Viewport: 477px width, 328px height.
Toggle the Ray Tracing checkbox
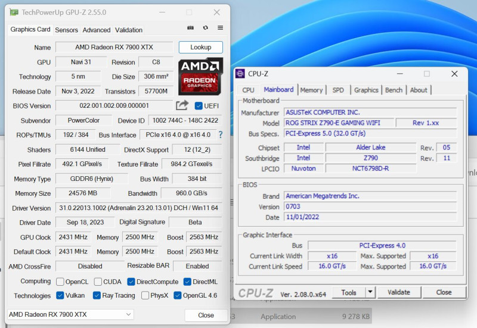click(x=97, y=295)
